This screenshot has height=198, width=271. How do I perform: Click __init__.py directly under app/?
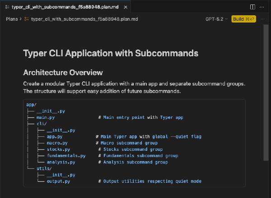point(51,111)
